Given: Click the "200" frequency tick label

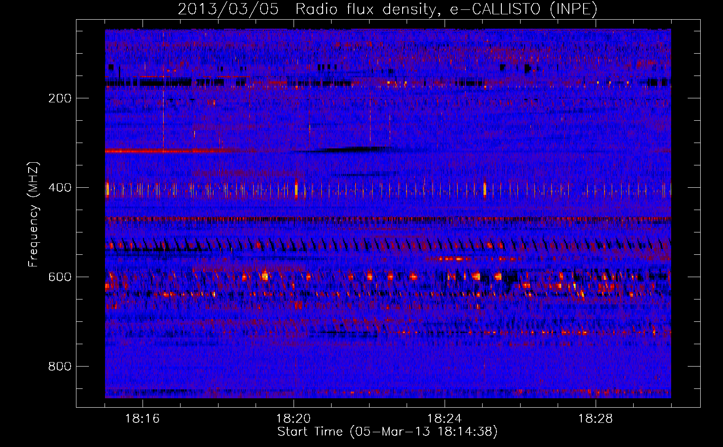Looking at the screenshot, I should tap(60, 98).
